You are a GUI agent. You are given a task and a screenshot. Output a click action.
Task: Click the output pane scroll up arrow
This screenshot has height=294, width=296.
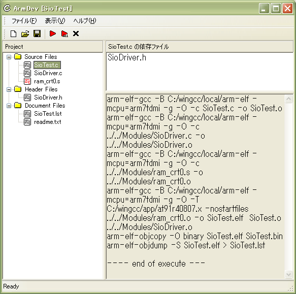pos(288,99)
